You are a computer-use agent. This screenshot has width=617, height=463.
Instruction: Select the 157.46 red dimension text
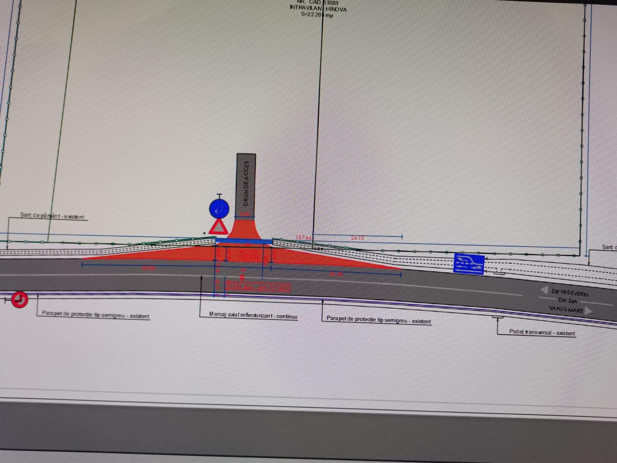[303, 238]
